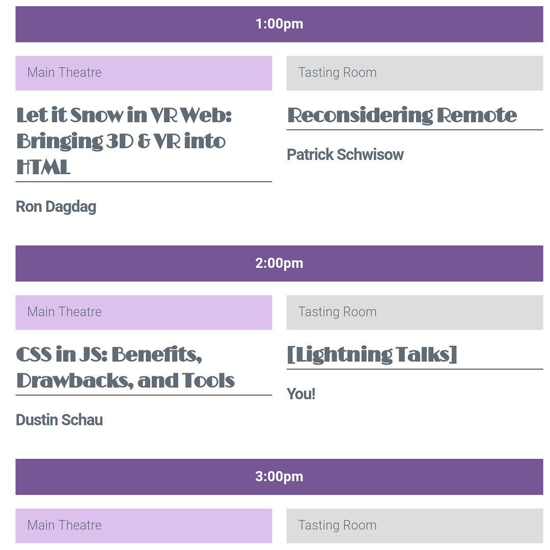Select Main Theatre label under 1:00pm
Viewport: 550px width, 550px height.
point(144,73)
